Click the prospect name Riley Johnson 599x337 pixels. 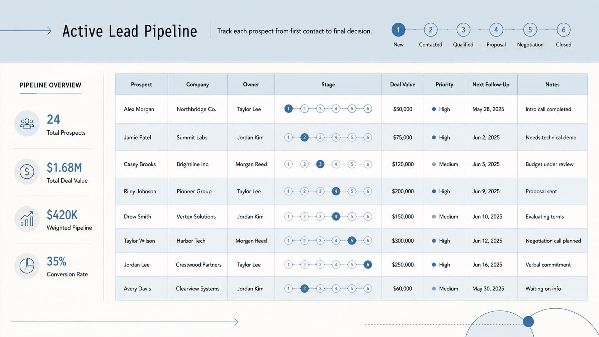click(x=140, y=191)
